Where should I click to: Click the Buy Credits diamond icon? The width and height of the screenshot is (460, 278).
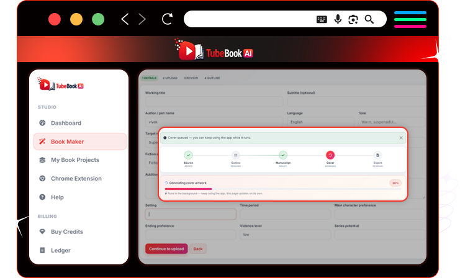click(42, 231)
